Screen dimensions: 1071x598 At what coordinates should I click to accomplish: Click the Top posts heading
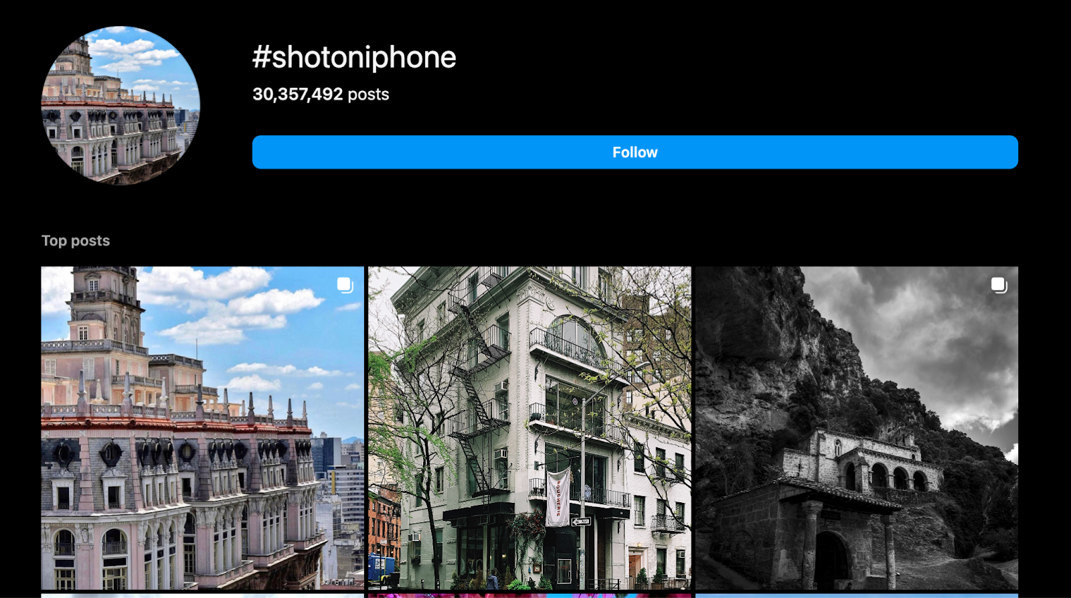point(76,240)
